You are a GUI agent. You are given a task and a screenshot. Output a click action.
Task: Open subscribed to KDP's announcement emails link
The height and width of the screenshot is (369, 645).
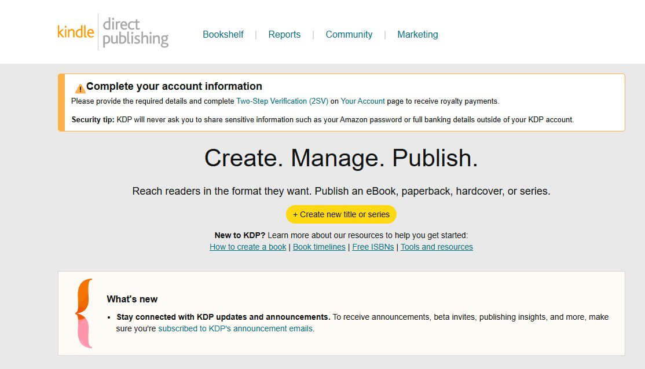[x=235, y=328]
